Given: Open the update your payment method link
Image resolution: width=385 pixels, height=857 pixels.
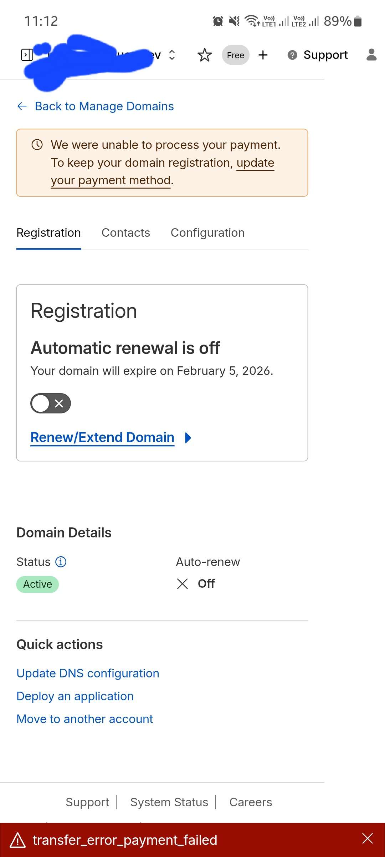Looking at the screenshot, I should [111, 181].
